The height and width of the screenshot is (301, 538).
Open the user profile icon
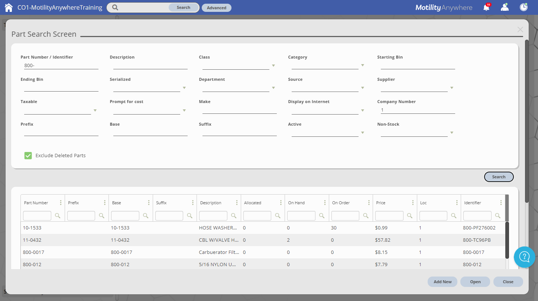(x=505, y=7)
